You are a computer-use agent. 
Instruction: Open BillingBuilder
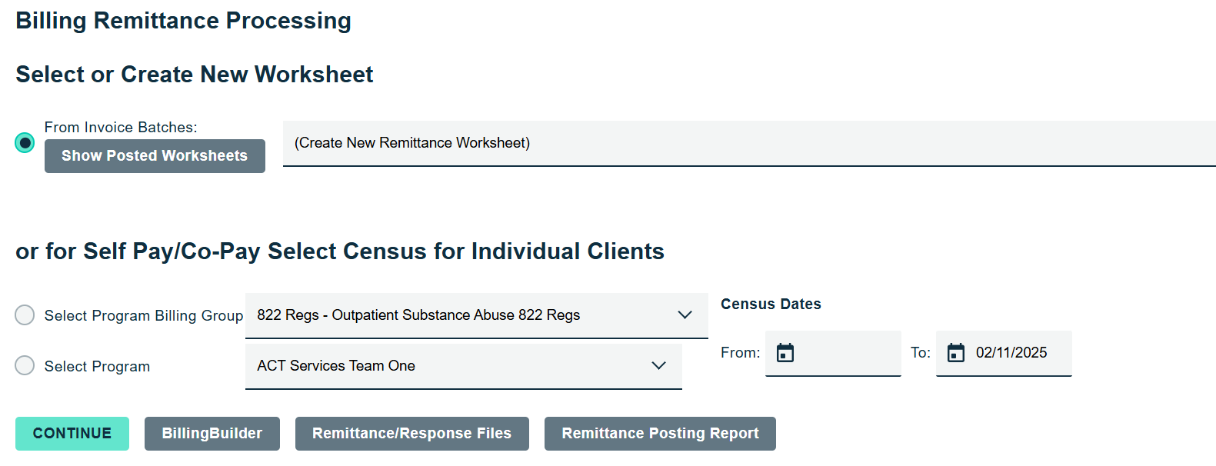[212, 434]
